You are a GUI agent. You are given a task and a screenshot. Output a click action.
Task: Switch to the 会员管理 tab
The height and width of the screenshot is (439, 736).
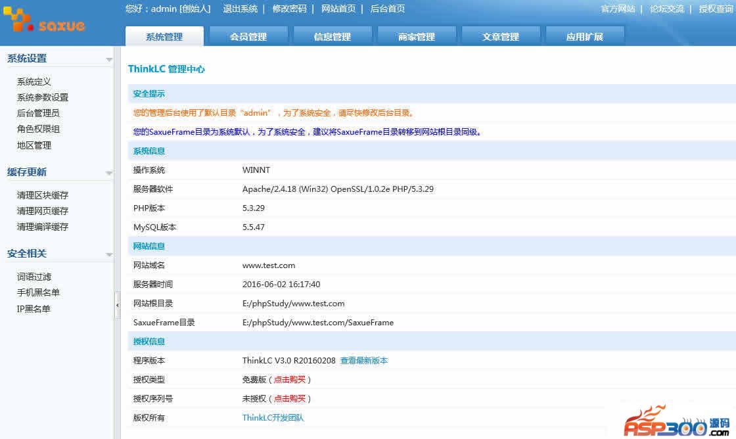pos(248,37)
